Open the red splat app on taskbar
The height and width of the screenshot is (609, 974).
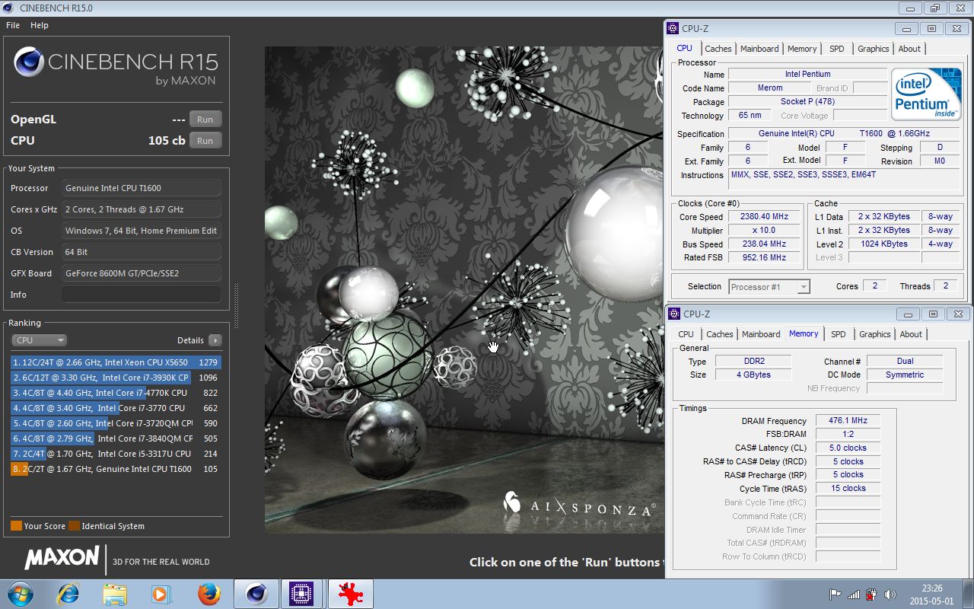(x=351, y=593)
